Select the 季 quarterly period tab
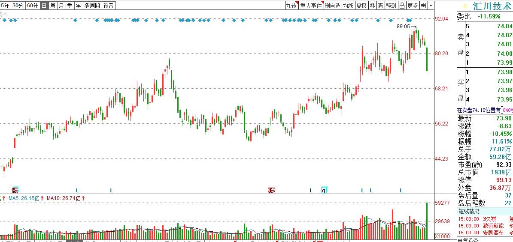 coord(70,5)
